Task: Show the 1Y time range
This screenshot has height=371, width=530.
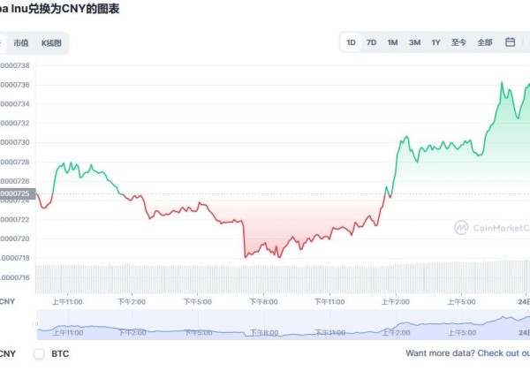Action: pyautogui.click(x=436, y=42)
